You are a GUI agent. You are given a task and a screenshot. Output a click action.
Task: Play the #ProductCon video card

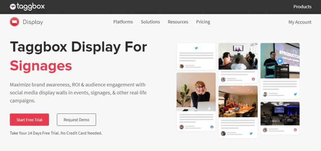point(280,61)
